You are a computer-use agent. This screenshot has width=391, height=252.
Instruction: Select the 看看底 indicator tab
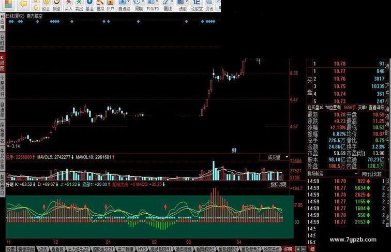(x=57, y=249)
